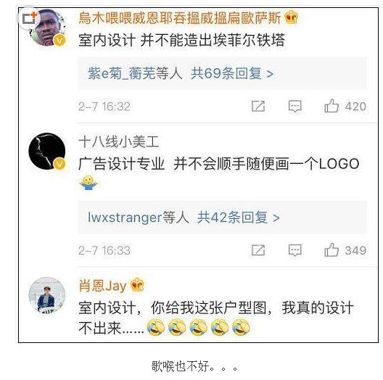Click the add-image icon at the top left

tap(29, 18)
